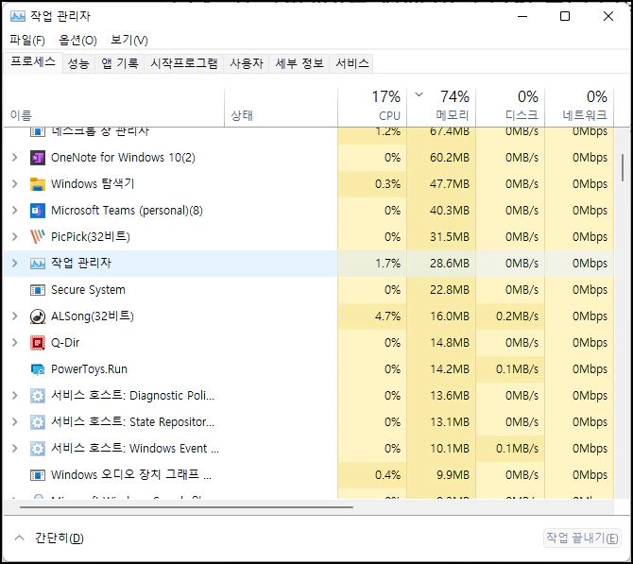Viewport: 633px width, 564px height.
Task: Click the Task Manager title bar icon
Action: [18, 16]
